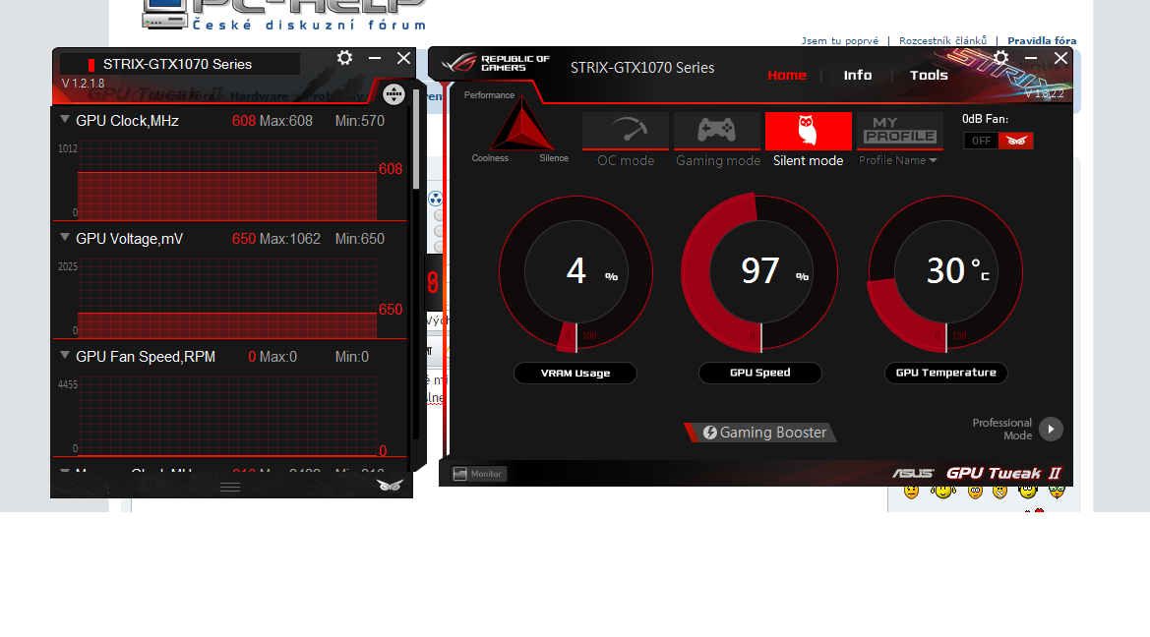Click the Monitor button
The image size is (1150, 637).
click(x=477, y=474)
